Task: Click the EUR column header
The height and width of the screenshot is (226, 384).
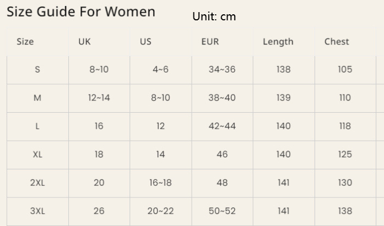Action: (210, 41)
